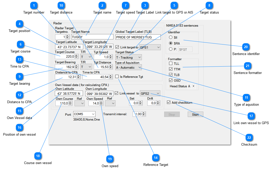Click callout badge 22 for Checksum
Screen dimensions: 273x172
click(x=249, y=137)
